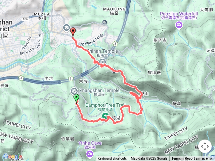Open the Zhinan Temple marker icon
This screenshot has height=161, width=215.
click(102, 62)
